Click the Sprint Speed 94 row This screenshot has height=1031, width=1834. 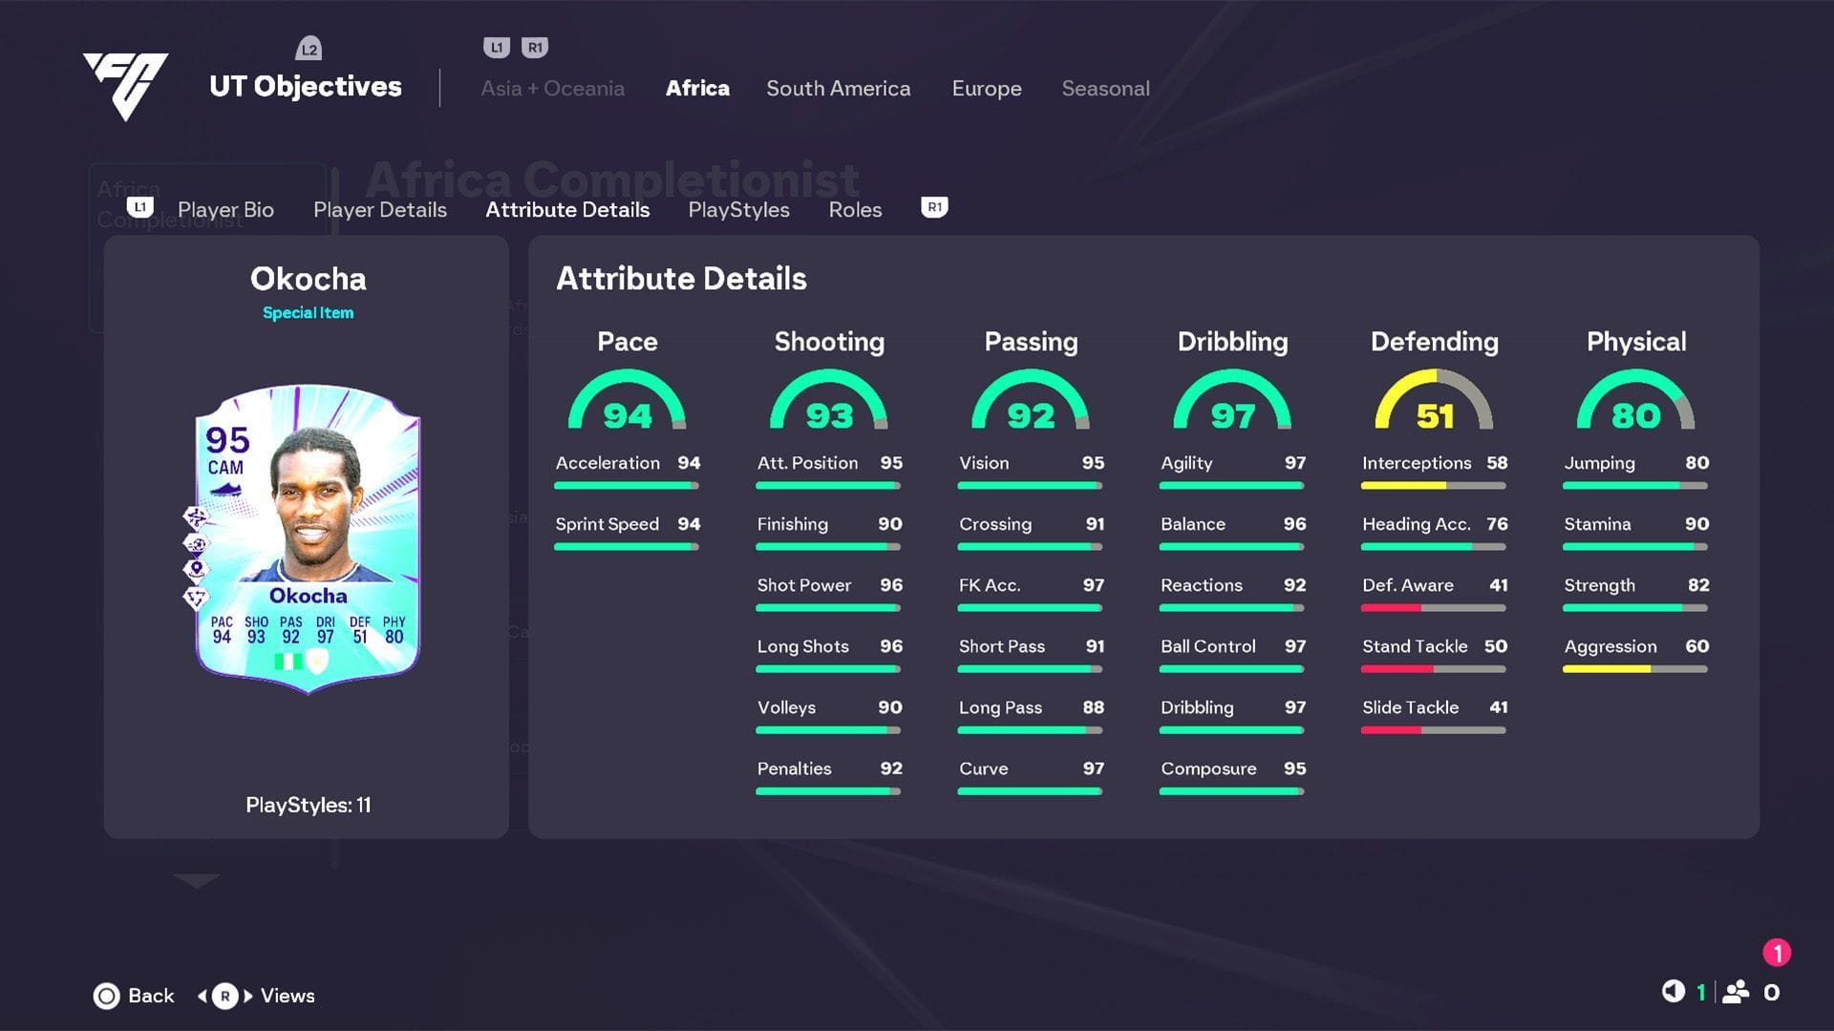click(627, 533)
